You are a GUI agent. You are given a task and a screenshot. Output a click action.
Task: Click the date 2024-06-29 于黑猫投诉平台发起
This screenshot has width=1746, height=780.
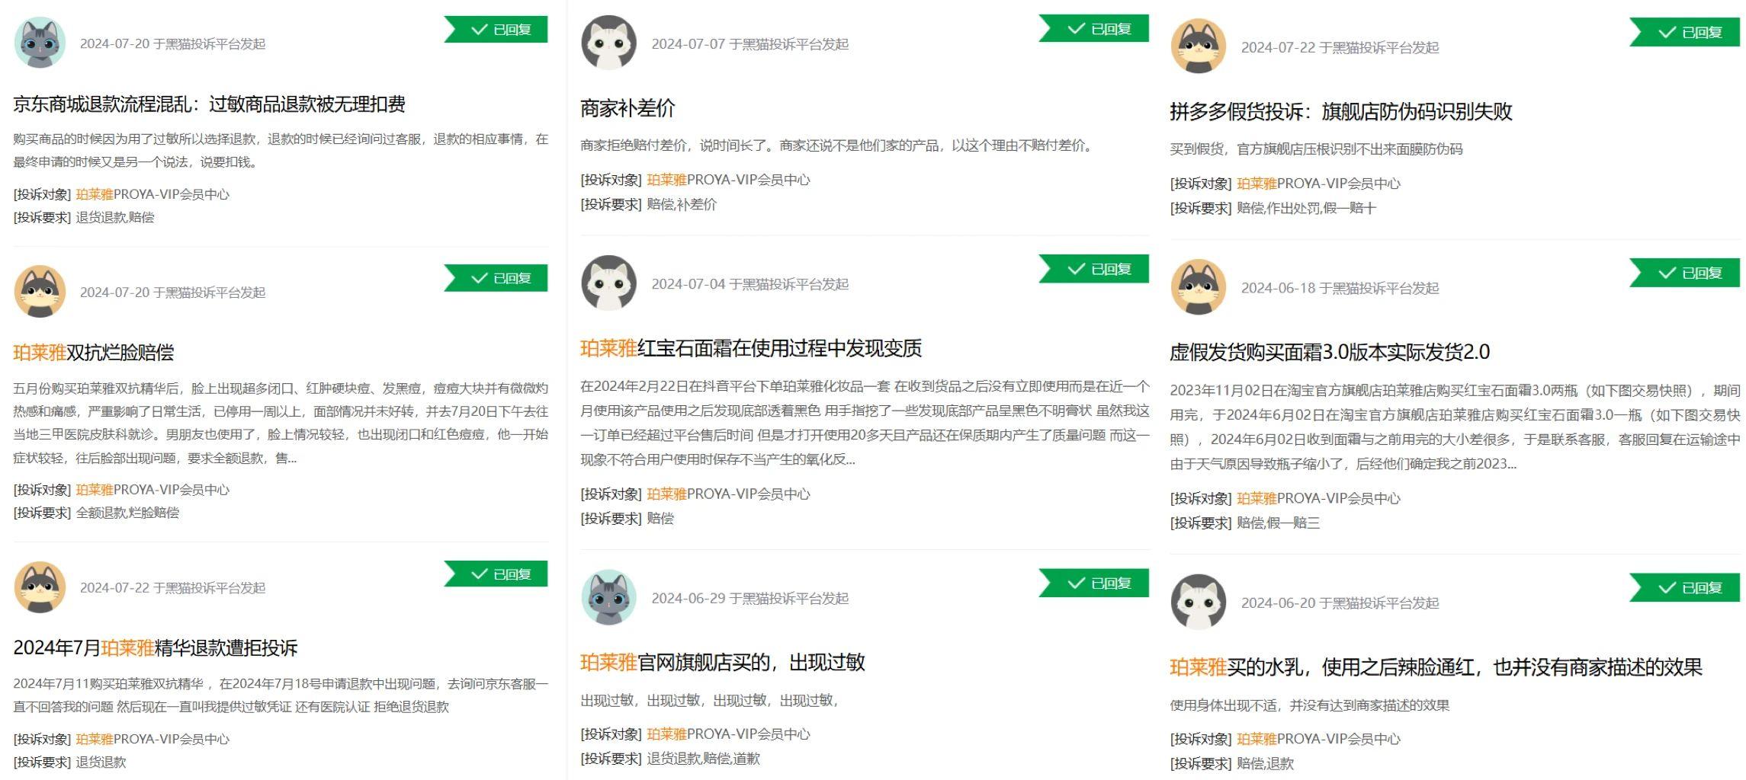tap(749, 599)
